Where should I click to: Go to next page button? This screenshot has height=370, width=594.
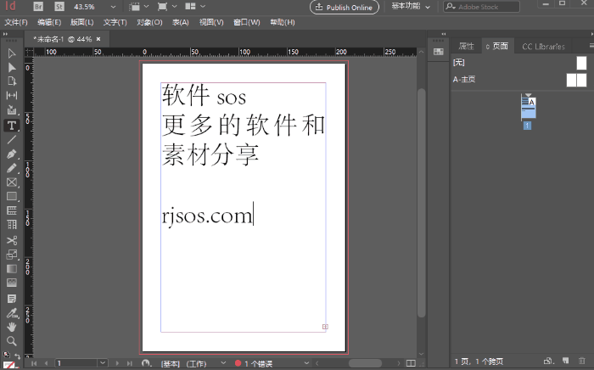tap(117, 363)
